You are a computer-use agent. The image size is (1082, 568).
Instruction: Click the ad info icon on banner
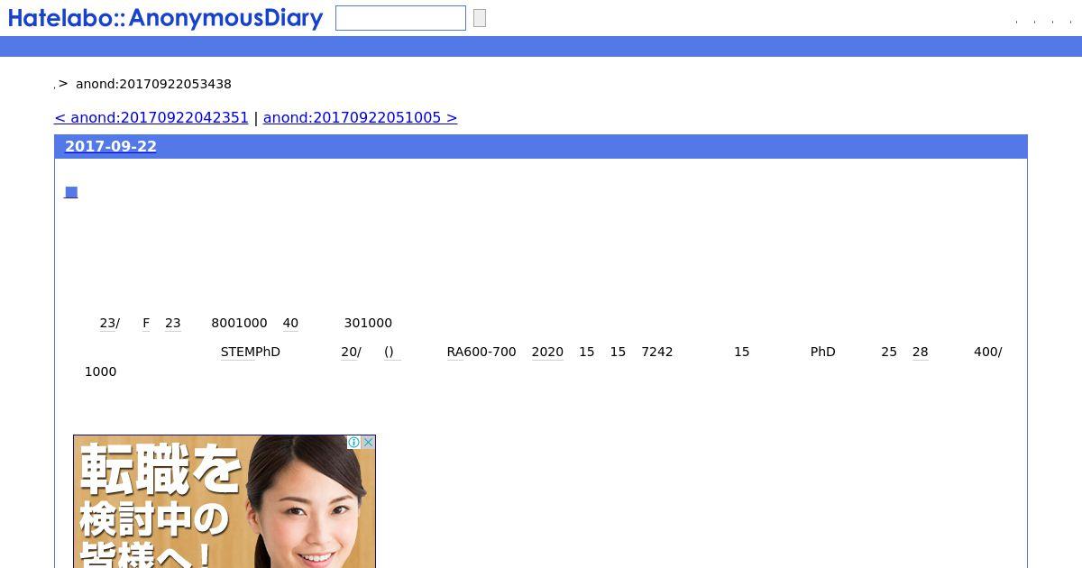pos(354,443)
